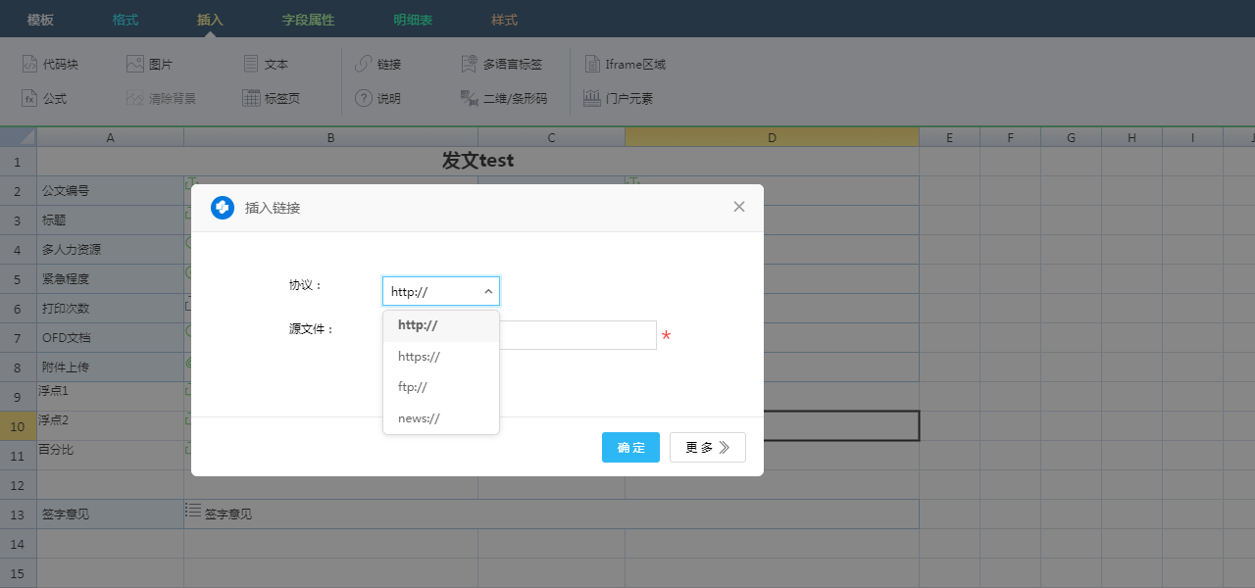Pick news:// in the protocol list
This screenshot has height=588, width=1255.
point(420,418)
